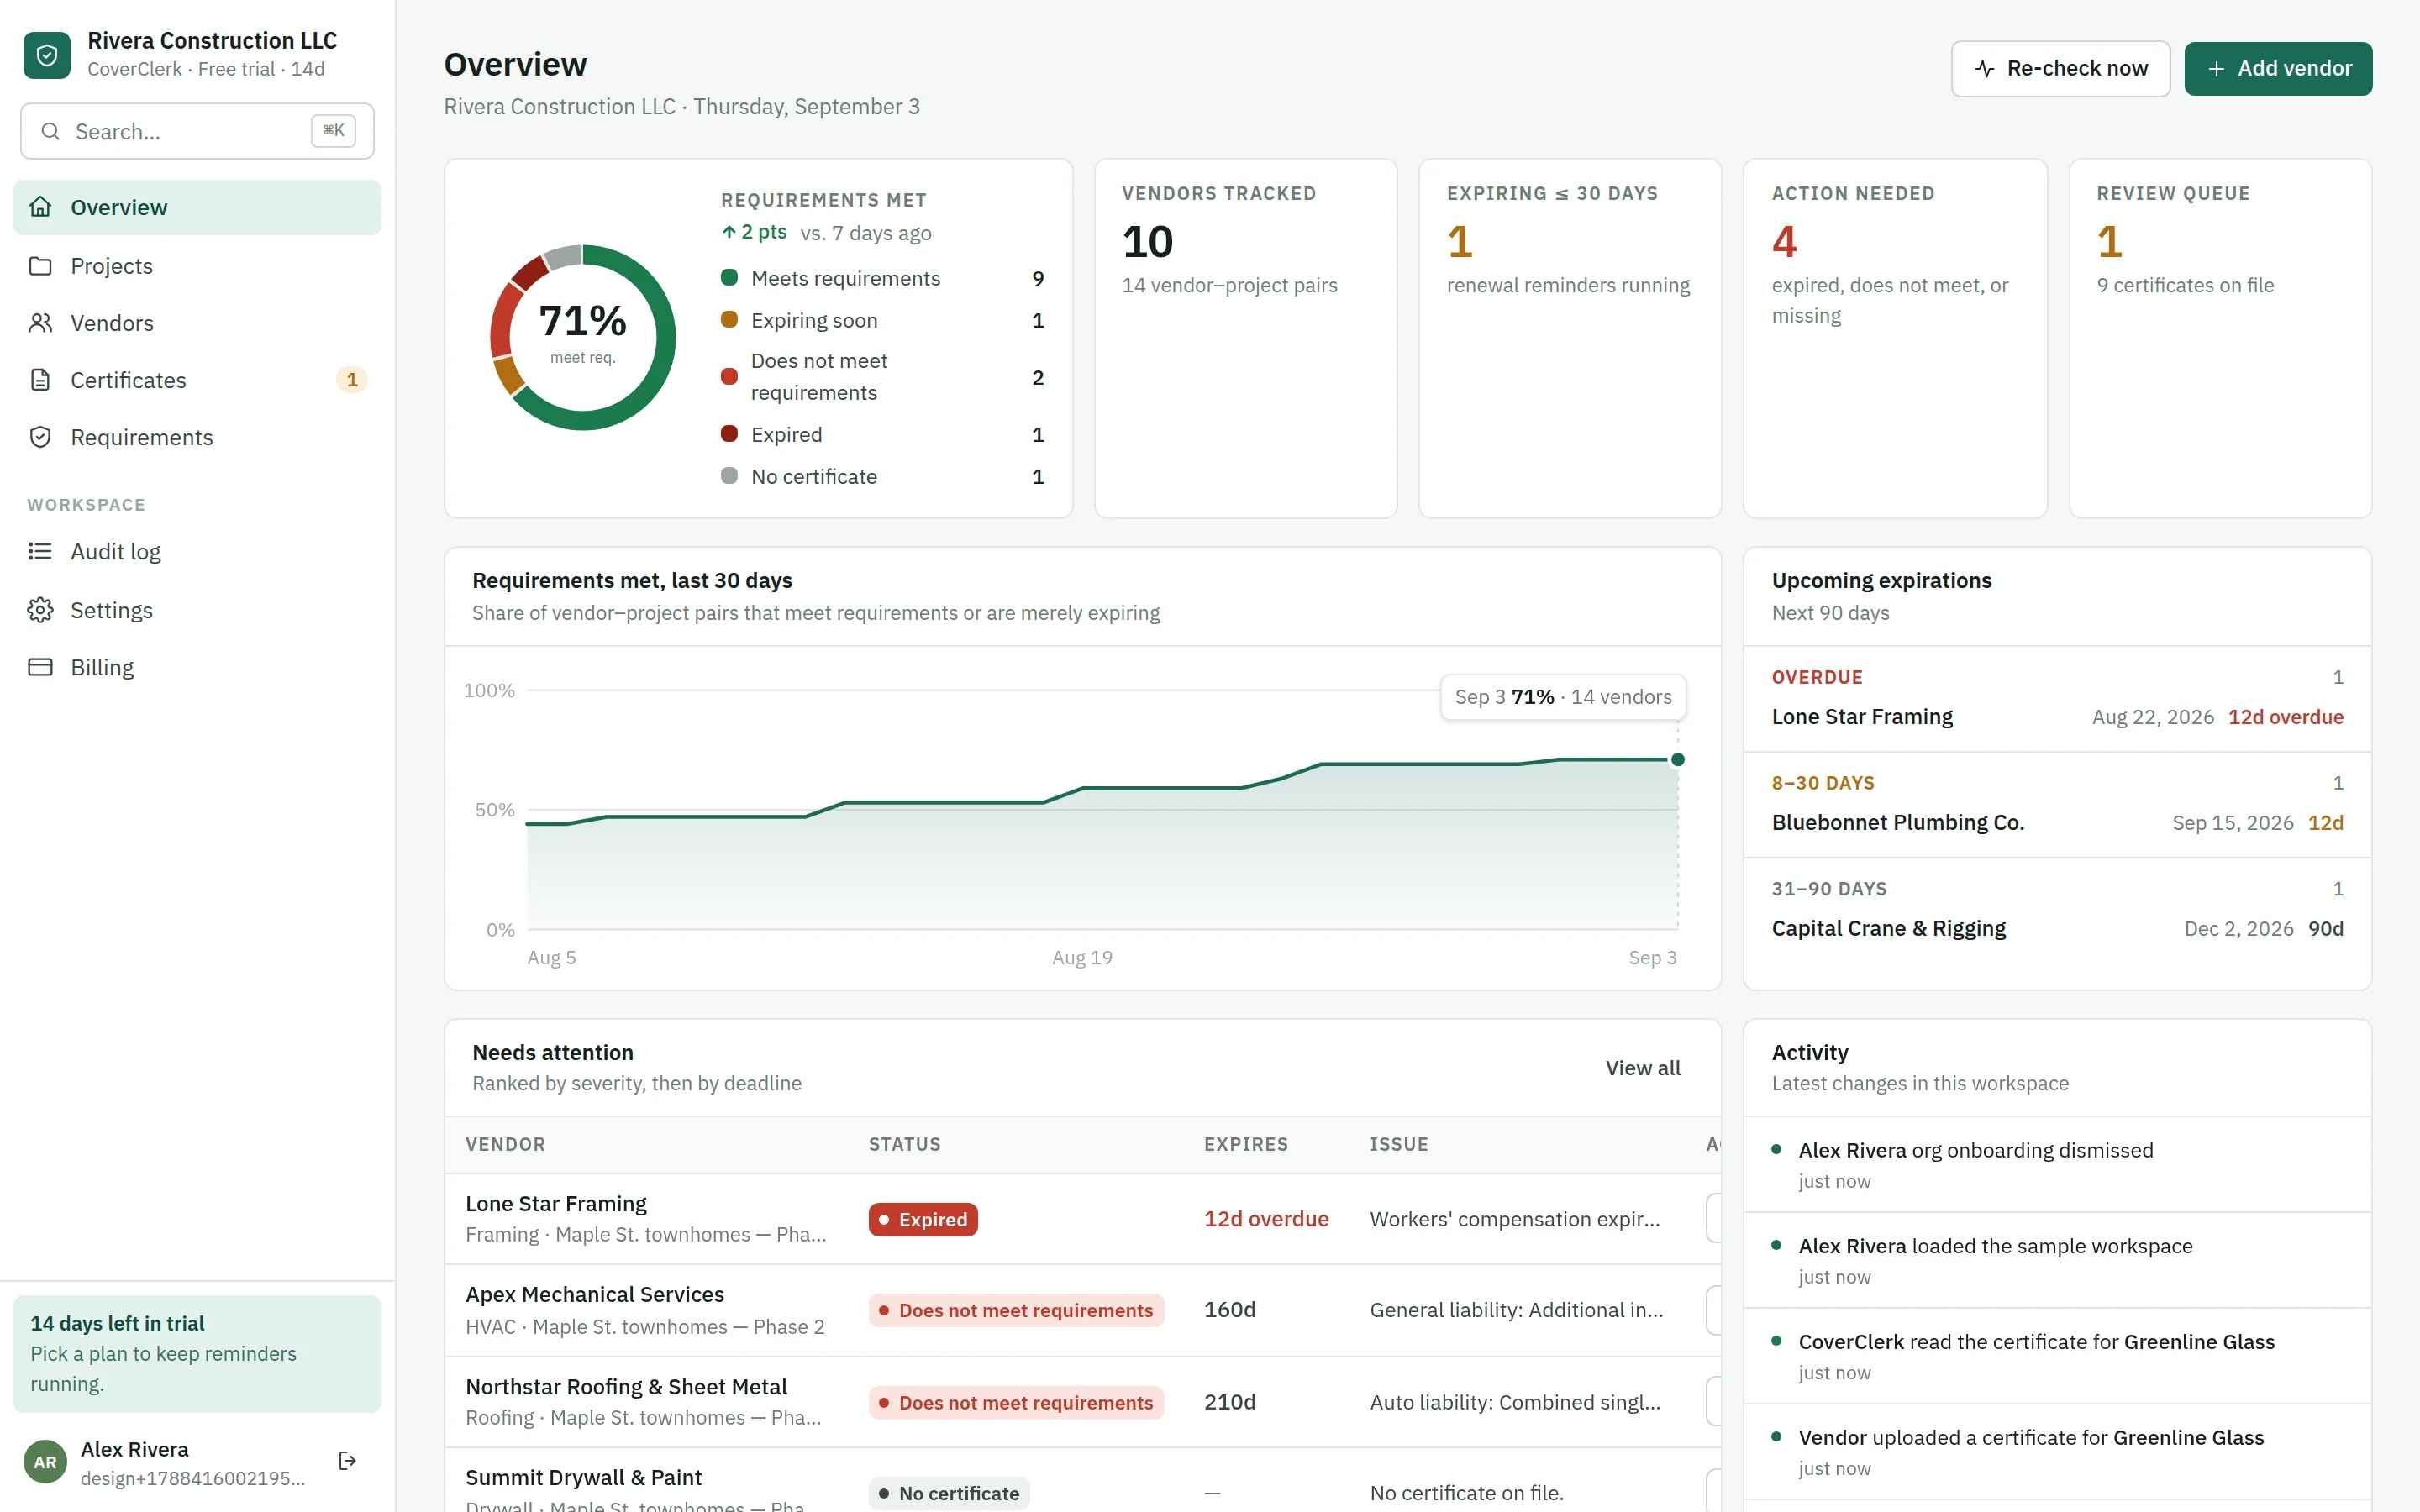2420x1512 pixels.
Task: Click the 71% donut chart
Action: point(583,338)
